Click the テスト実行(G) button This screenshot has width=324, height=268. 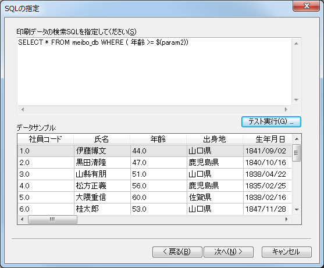tap(271, 122)
